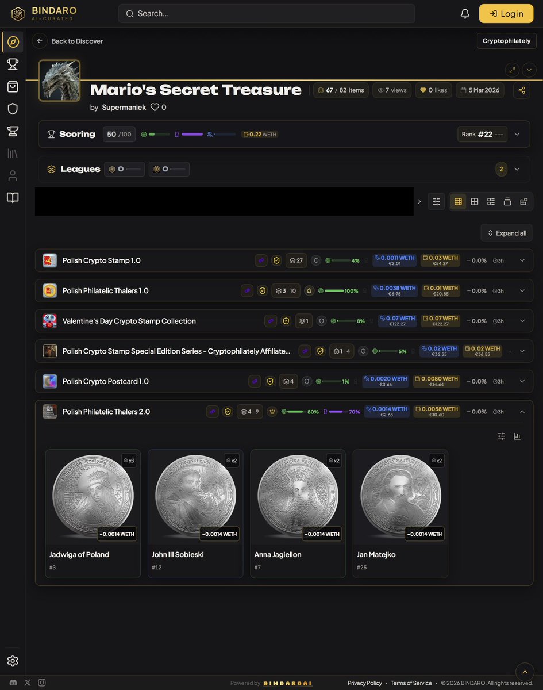Collapse Polish Philatelic Thalers 2.0 row
Image resolution: width=543 pixels, height=690 pixels.
coord(522,412)
